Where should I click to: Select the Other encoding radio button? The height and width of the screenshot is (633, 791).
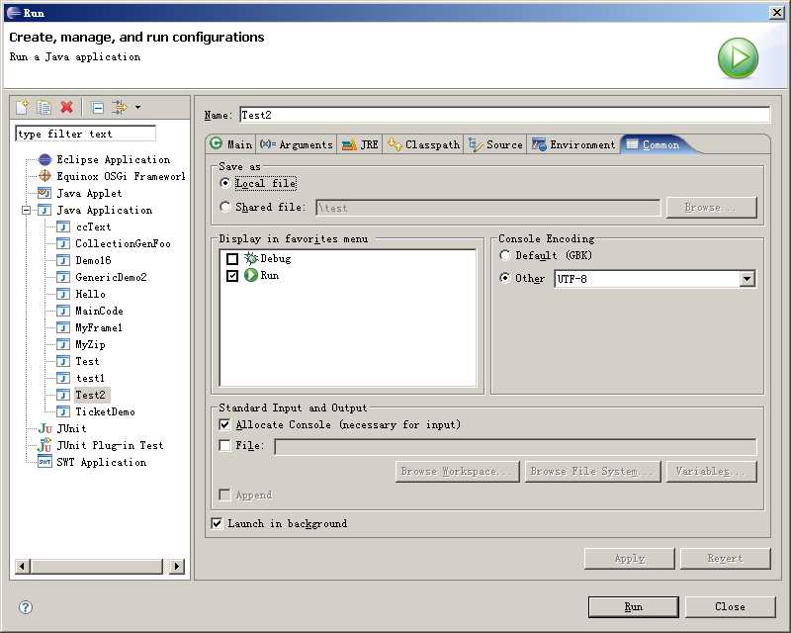[505, 278]
